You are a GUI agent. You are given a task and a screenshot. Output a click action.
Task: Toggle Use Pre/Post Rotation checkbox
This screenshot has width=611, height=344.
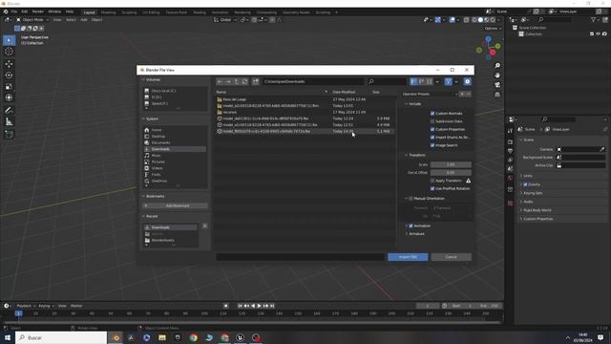click(x=432, y=189)
